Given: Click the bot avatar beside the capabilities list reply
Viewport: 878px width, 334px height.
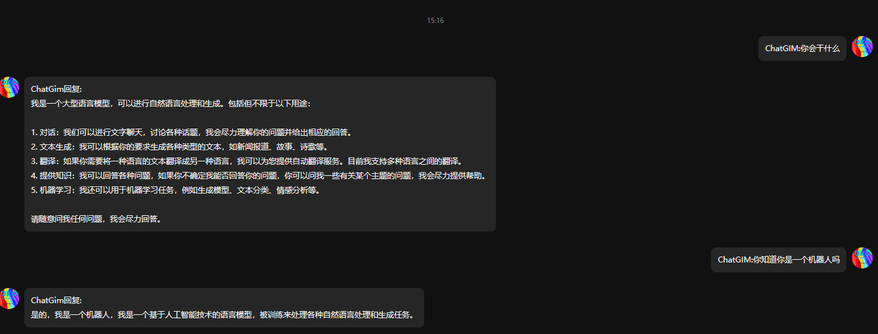Looking at the screenshot, I should tap(9, 87).
